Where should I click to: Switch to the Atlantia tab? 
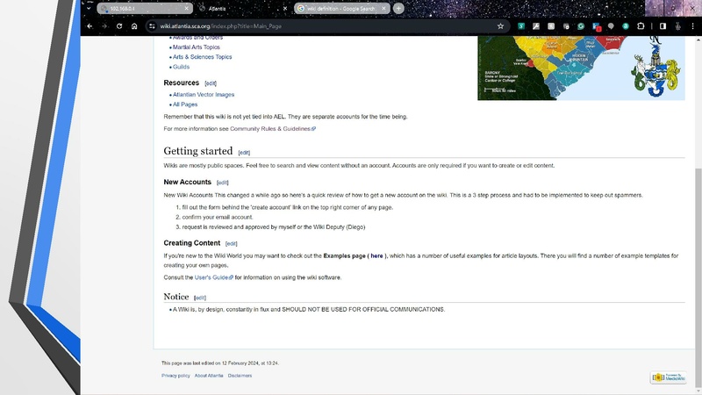click(x=244, y=9)
